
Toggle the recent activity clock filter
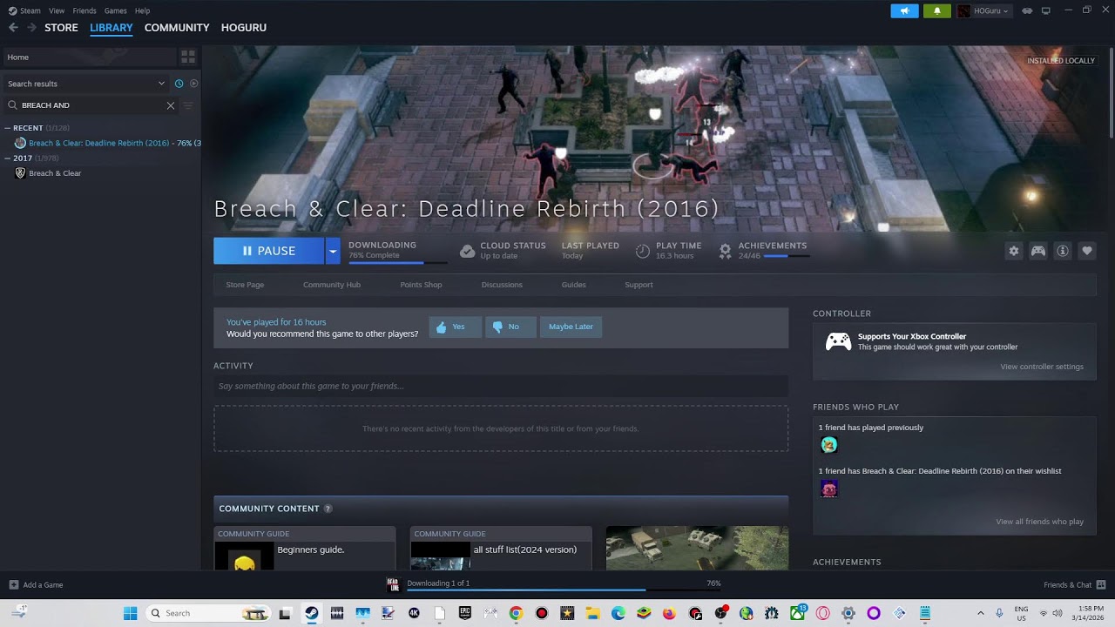coord(179,84)
